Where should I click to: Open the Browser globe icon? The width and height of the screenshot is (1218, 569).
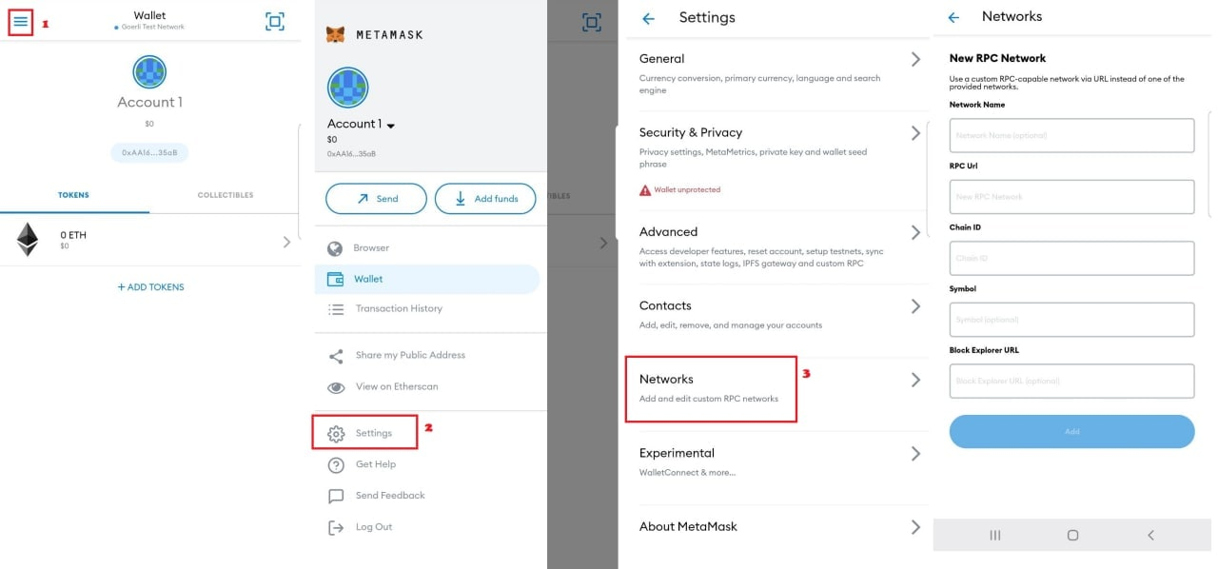pos(335,248)
